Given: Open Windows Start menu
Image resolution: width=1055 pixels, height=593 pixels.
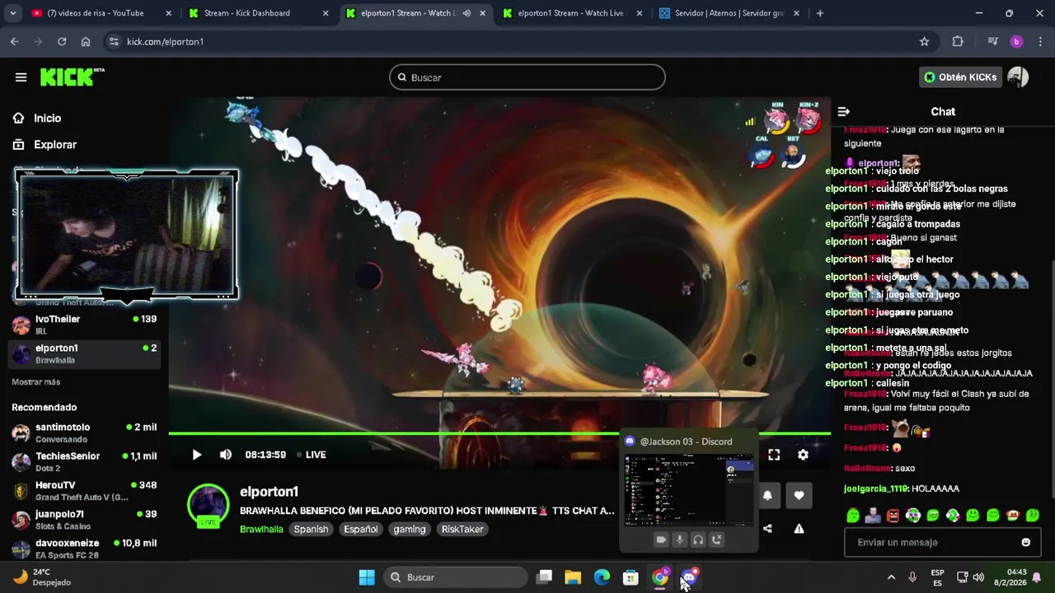Looking at the screenshot, I should (x=367, y=577).
